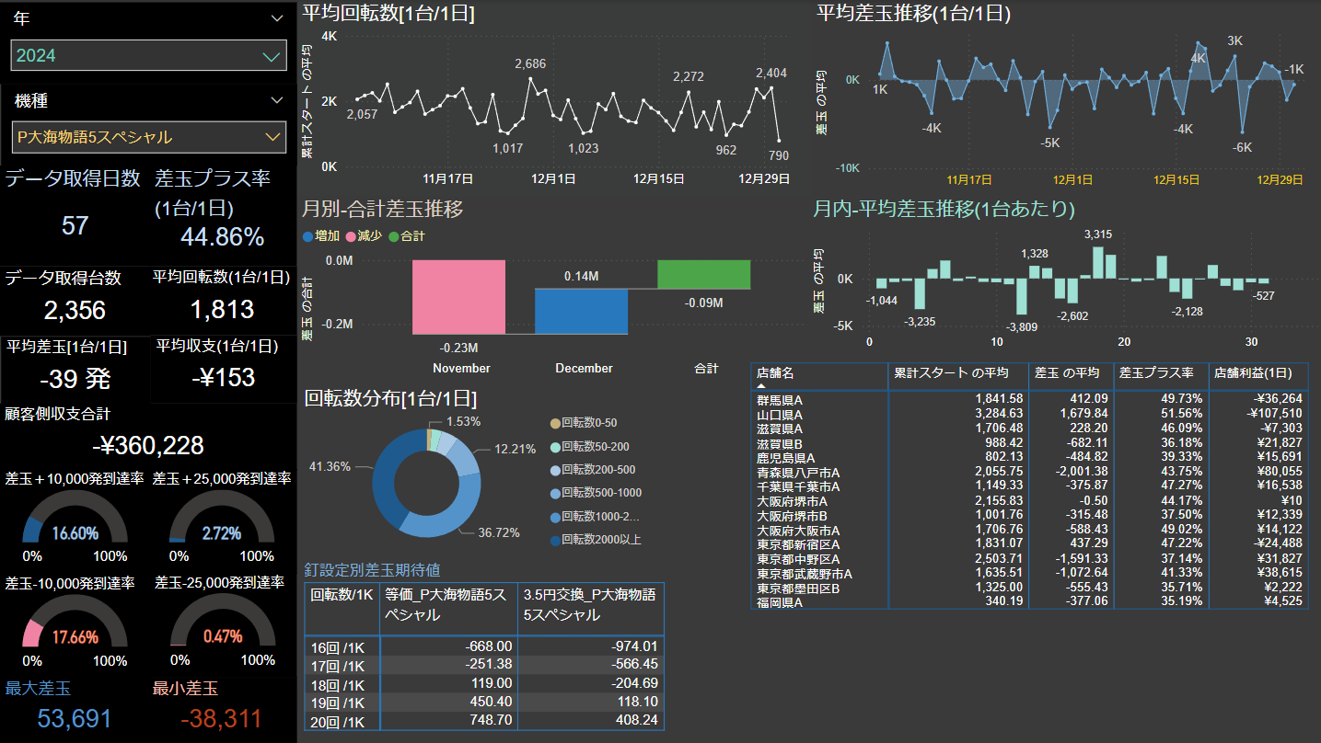
Task: Select the blue December bar
Action: [x=582, y=311]
